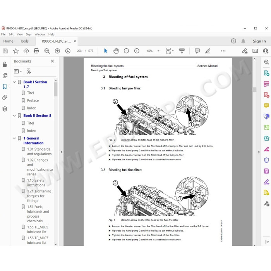Add the document to starred files
271x271 pixels.
[x=16, y=51]
